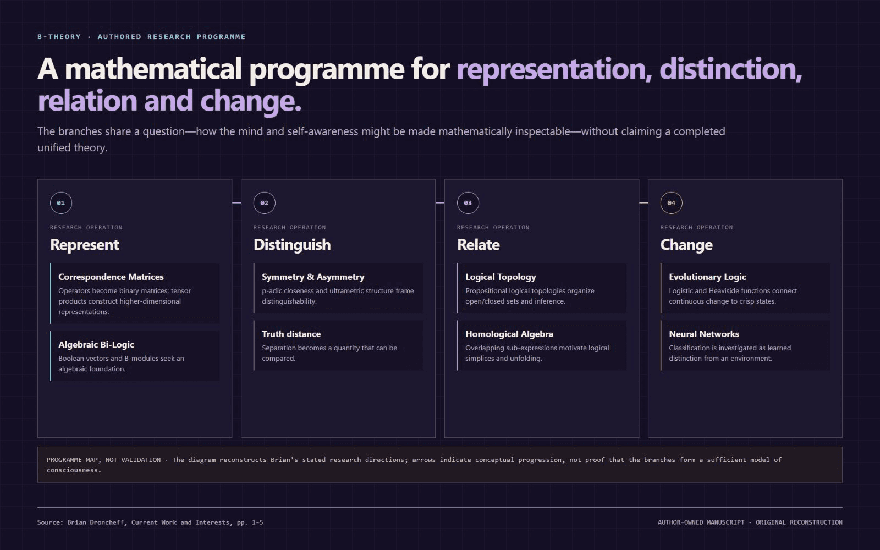The width and height of the screenshot is (880, 550).
Task: Open the Evolutionary Logic item
Action: pyautogui.click(x=745, y=288)
